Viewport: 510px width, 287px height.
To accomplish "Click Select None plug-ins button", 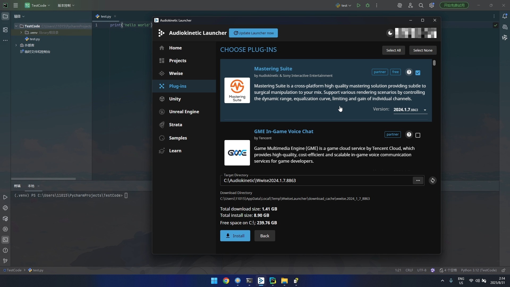I will [x=423, y=50].
